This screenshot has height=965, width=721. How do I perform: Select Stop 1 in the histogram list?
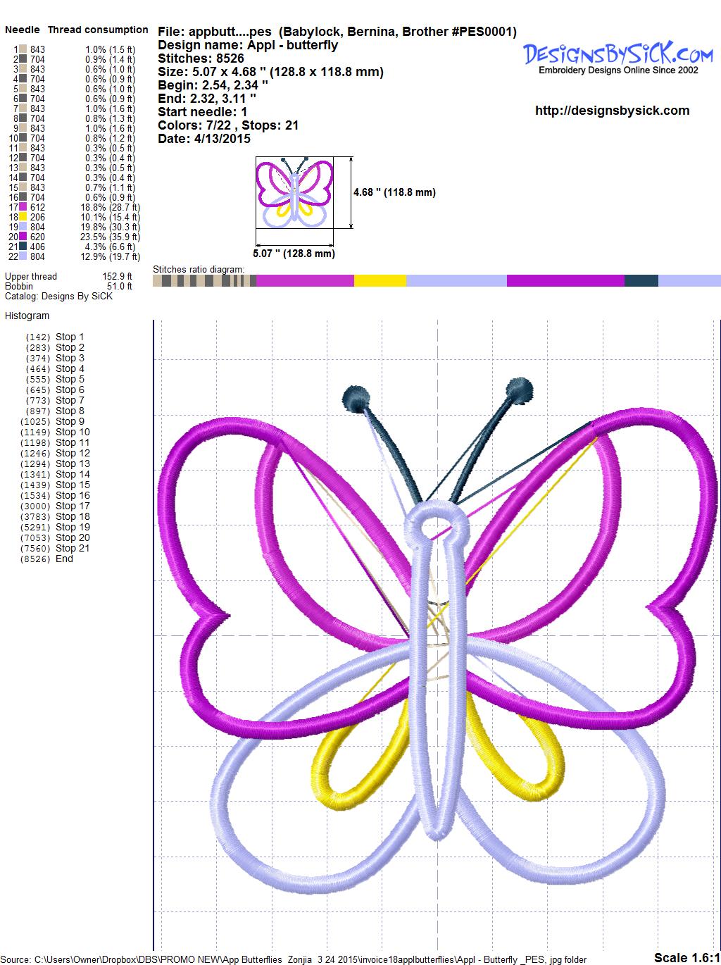[70, 337]
